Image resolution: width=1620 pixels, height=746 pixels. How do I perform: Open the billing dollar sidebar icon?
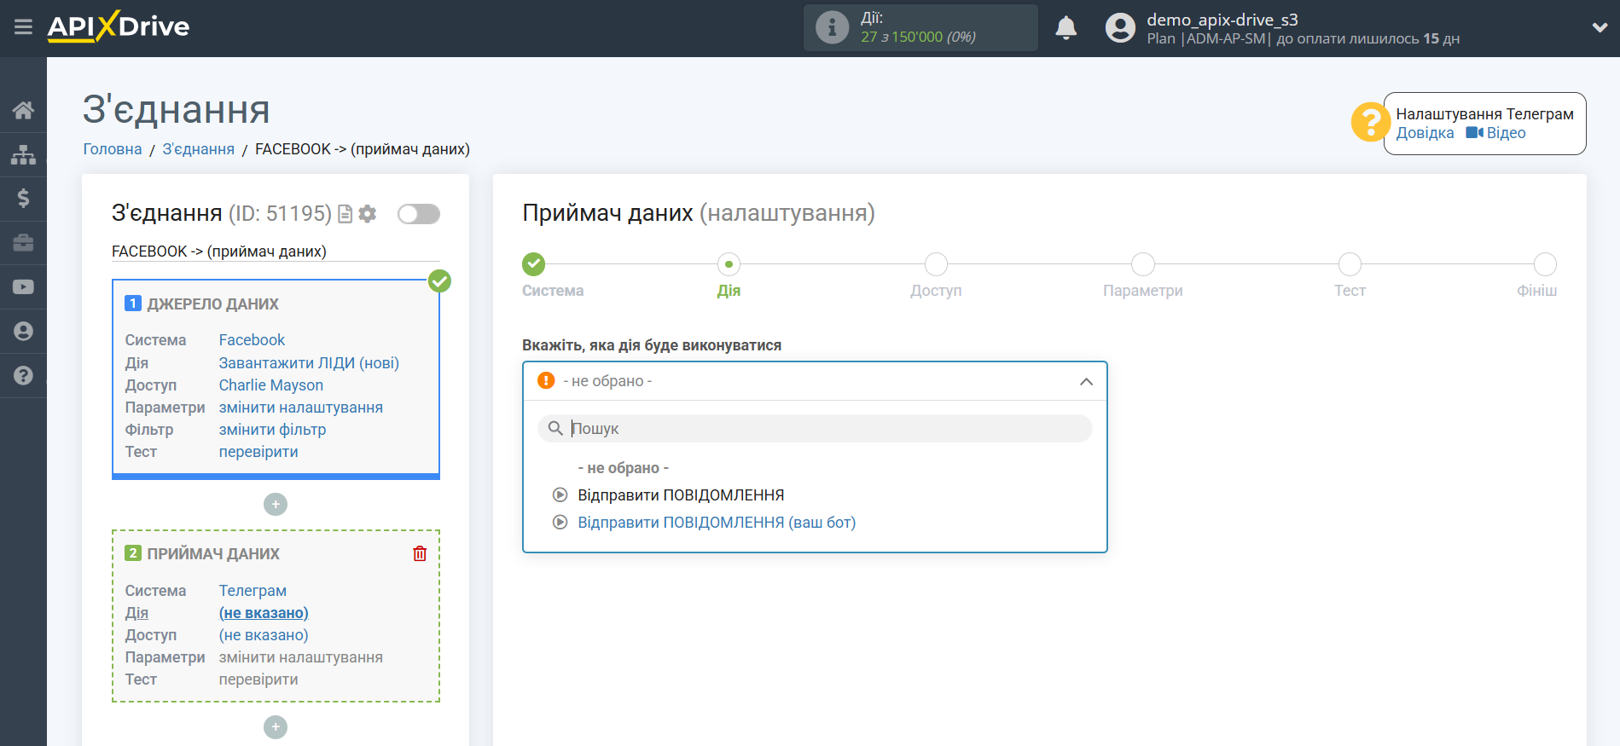(x=23, y=199)
